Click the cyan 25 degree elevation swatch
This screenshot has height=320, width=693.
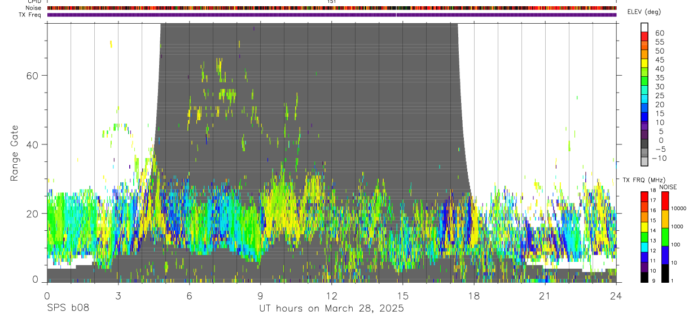[x=644, y=99]
